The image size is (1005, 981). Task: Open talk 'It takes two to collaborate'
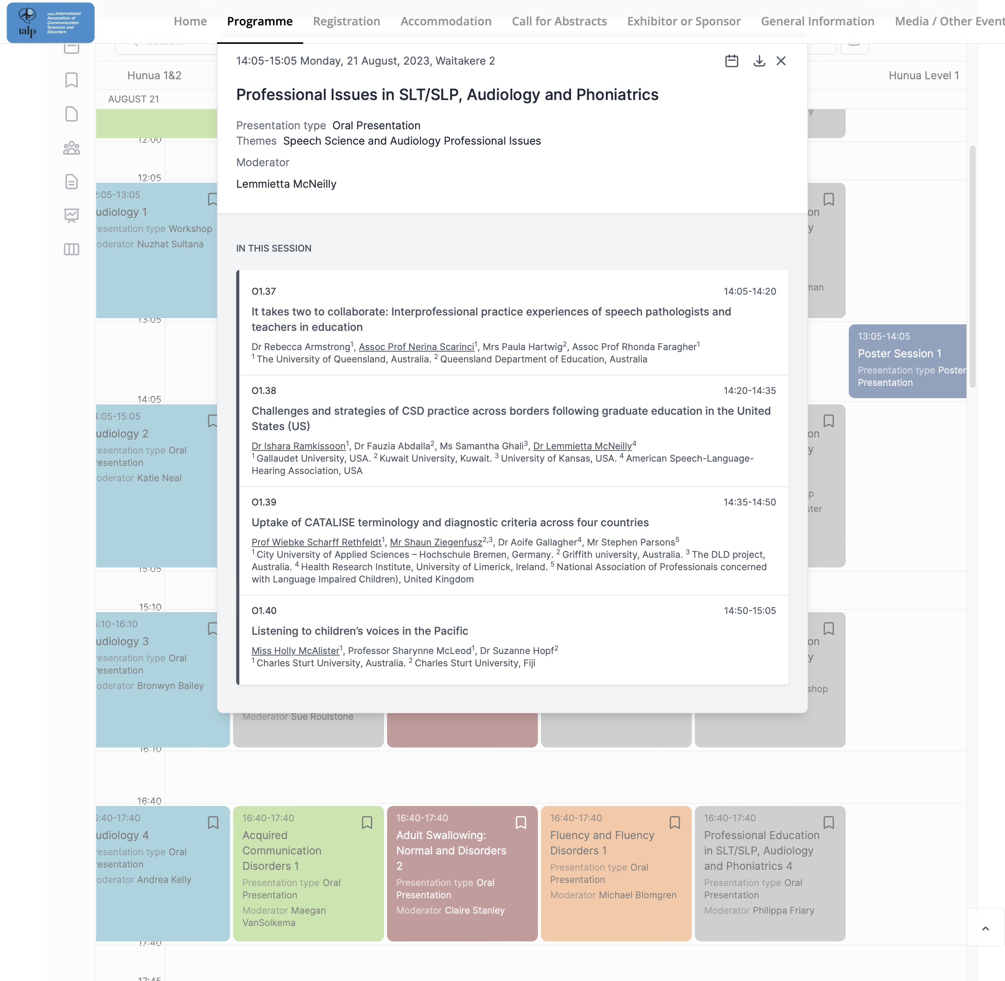[x=491, y=319]
